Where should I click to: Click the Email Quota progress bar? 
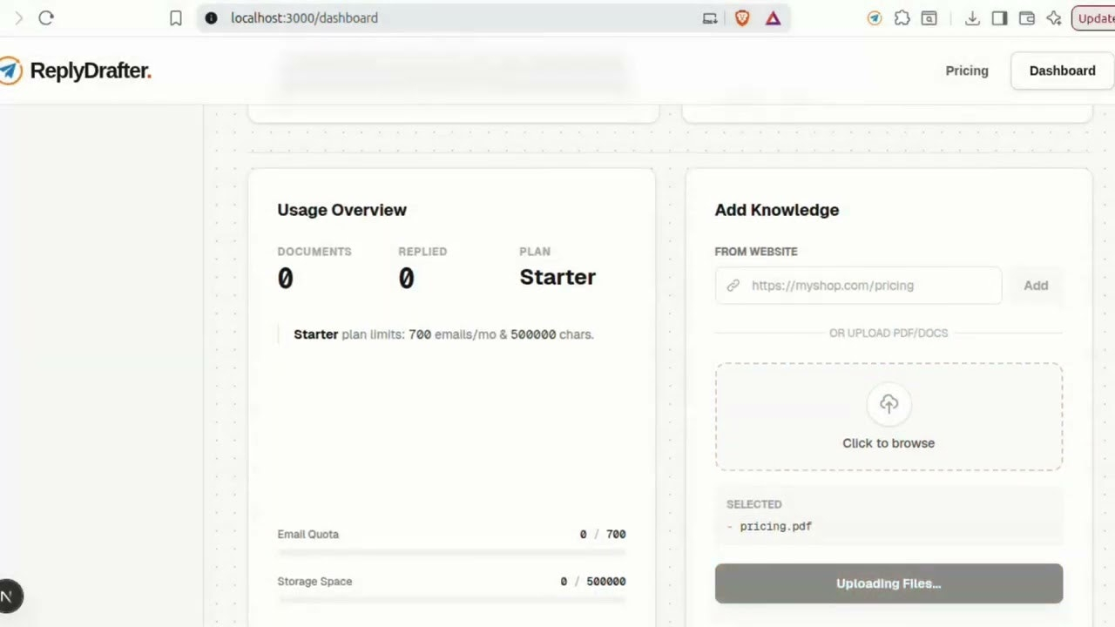pyautogui.click(x=451, y=552)
